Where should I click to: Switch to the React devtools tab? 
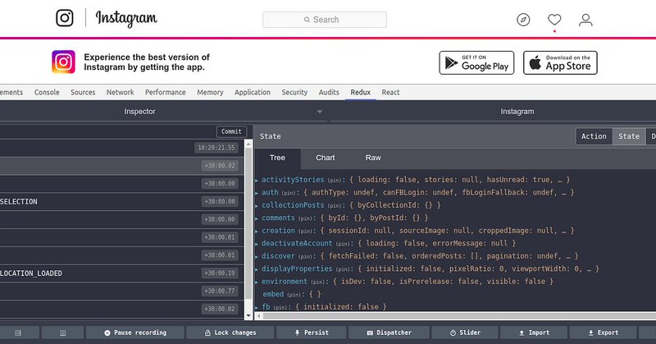[x=390, y=92]
